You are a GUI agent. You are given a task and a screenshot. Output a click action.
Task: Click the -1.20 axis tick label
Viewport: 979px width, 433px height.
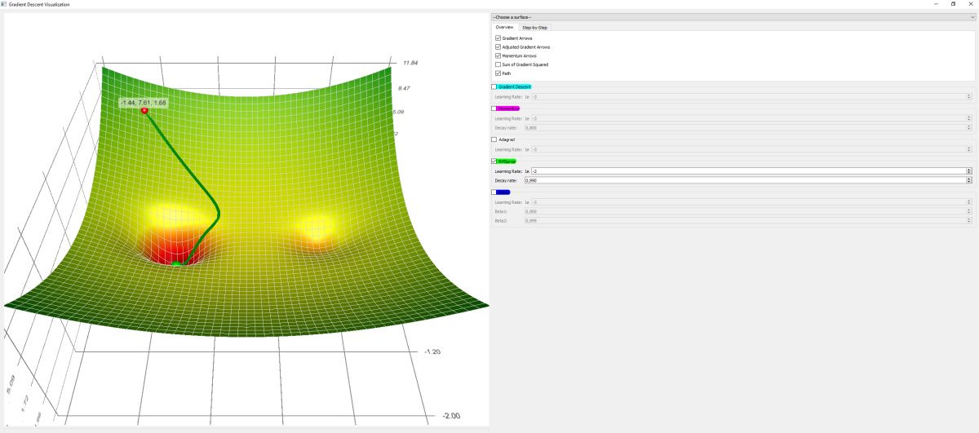pos(432,351)
